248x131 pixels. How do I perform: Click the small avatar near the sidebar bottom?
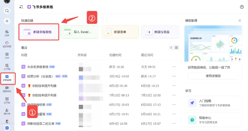coord(7,121)
